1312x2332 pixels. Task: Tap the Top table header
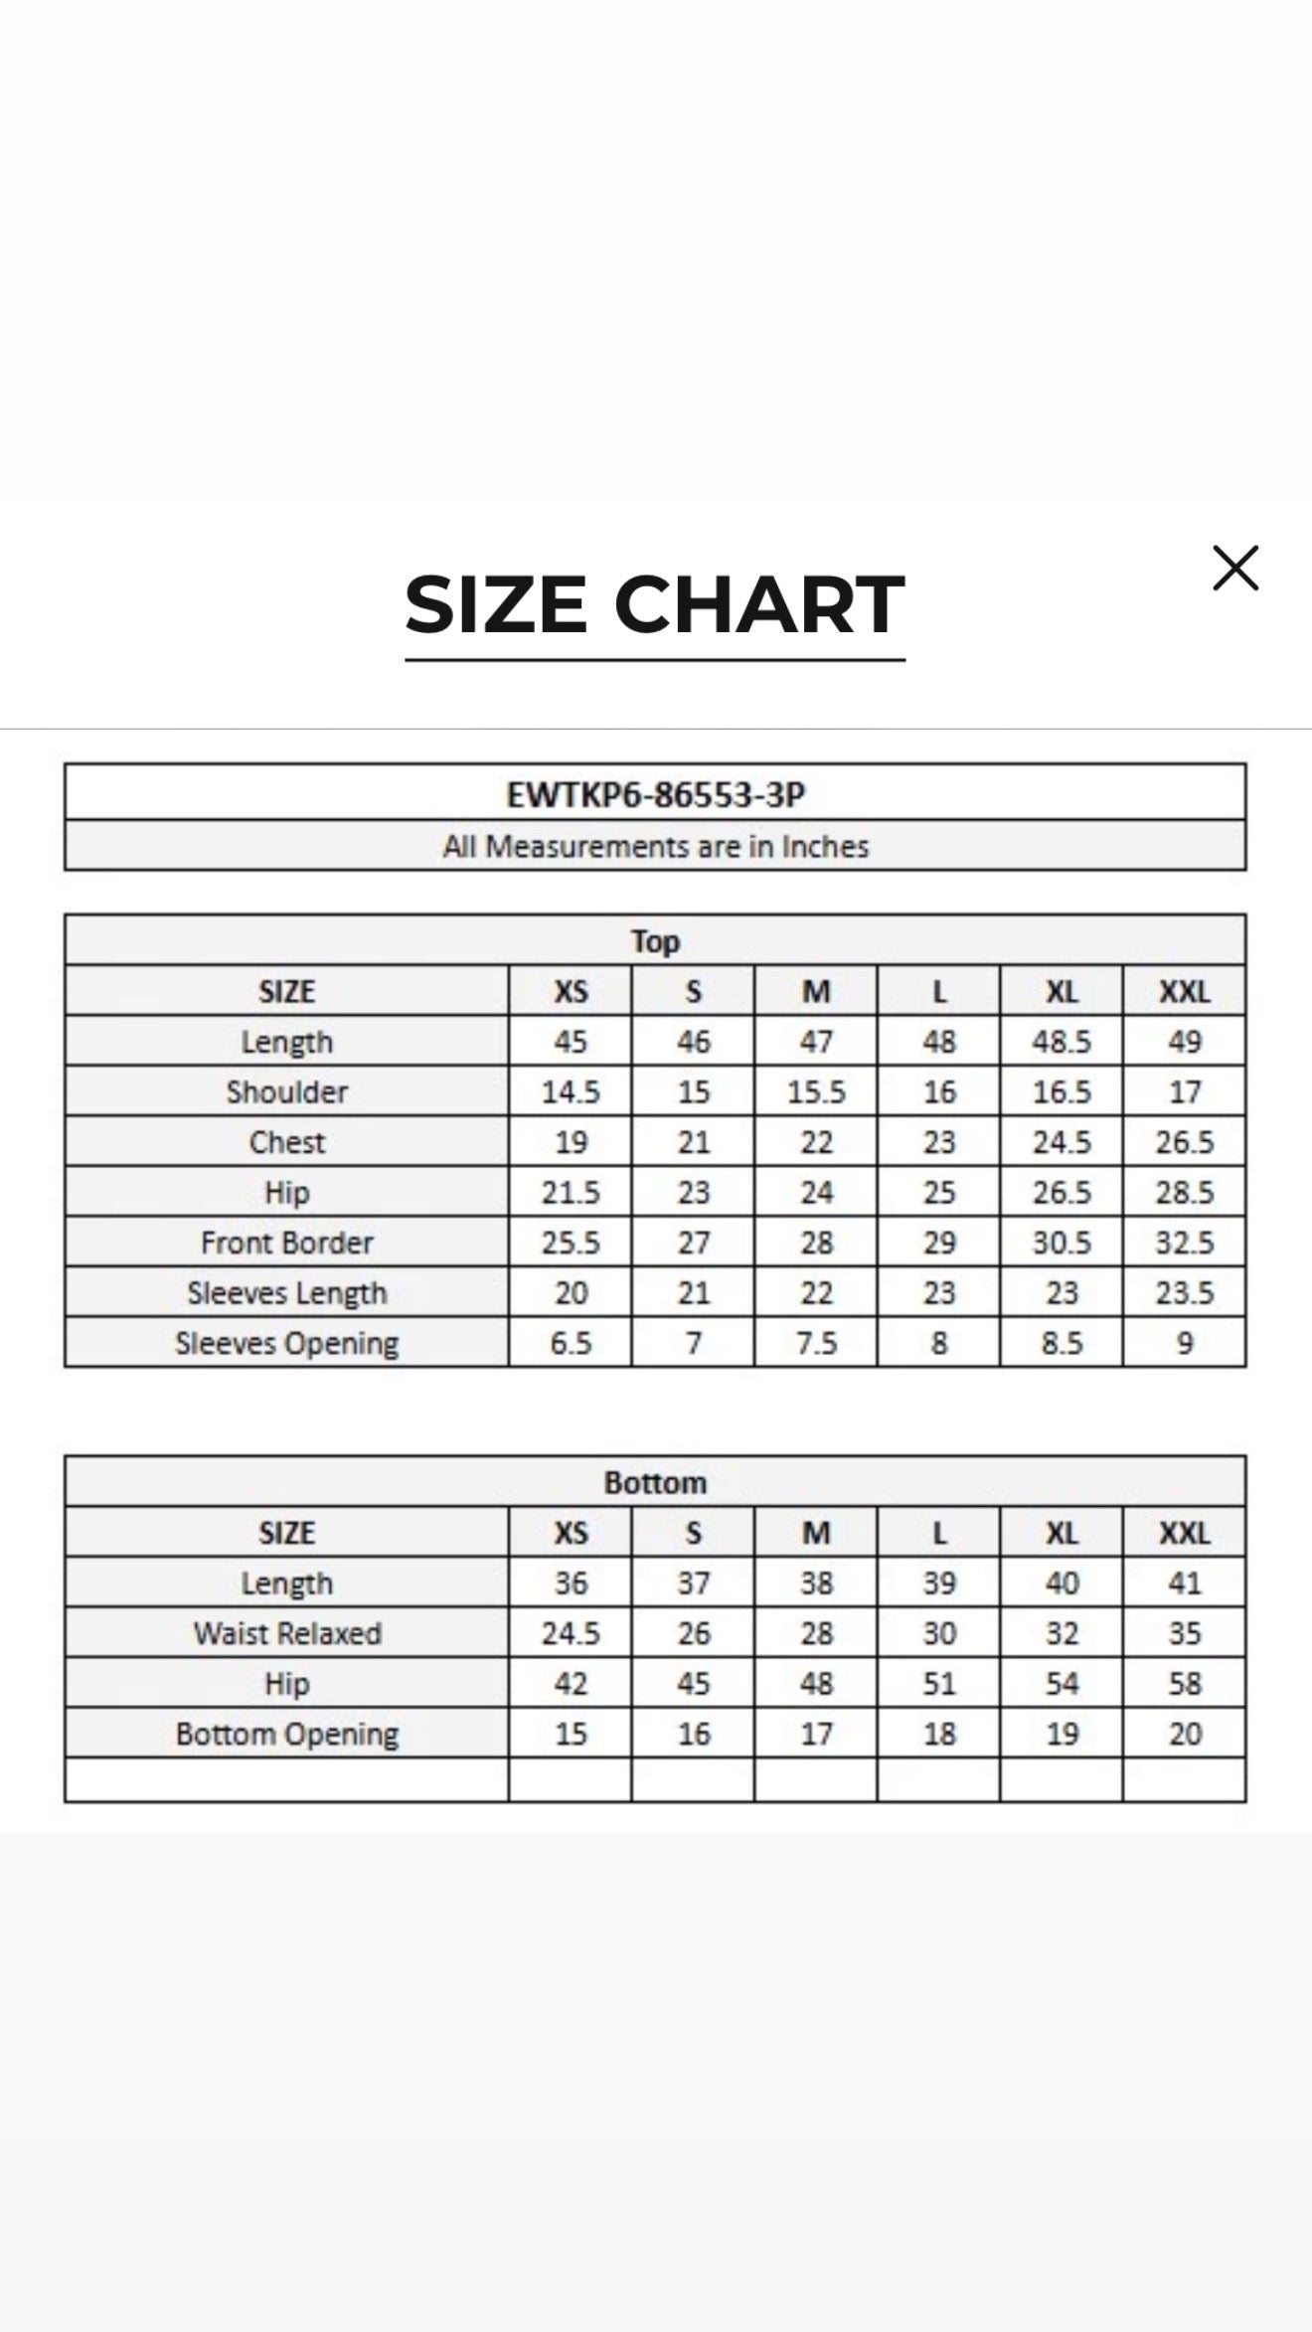coord(655,940)
